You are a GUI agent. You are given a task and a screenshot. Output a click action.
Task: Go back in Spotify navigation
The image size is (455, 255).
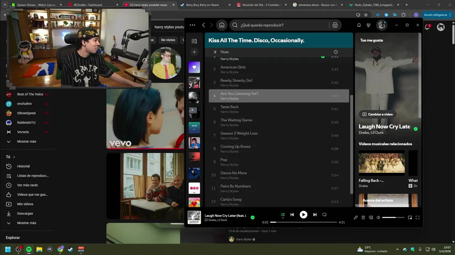click(204, 25)
